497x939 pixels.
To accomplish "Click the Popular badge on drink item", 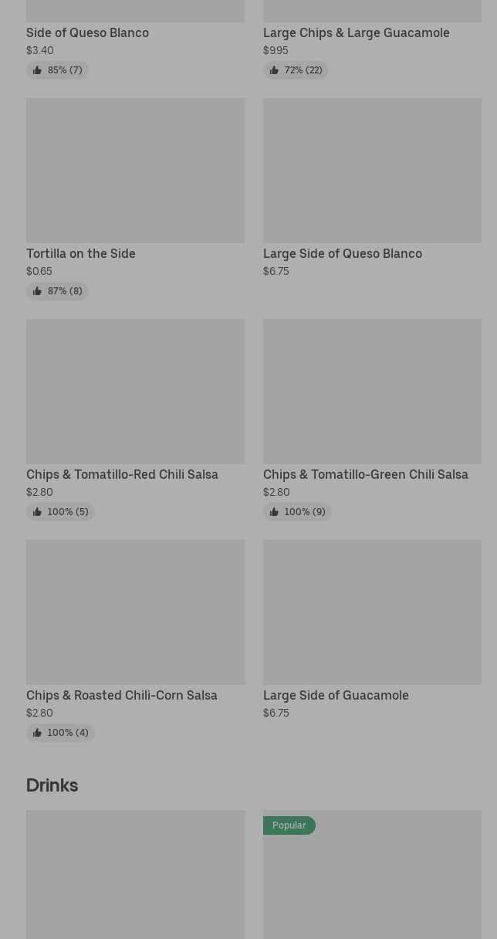I will 289,825.
